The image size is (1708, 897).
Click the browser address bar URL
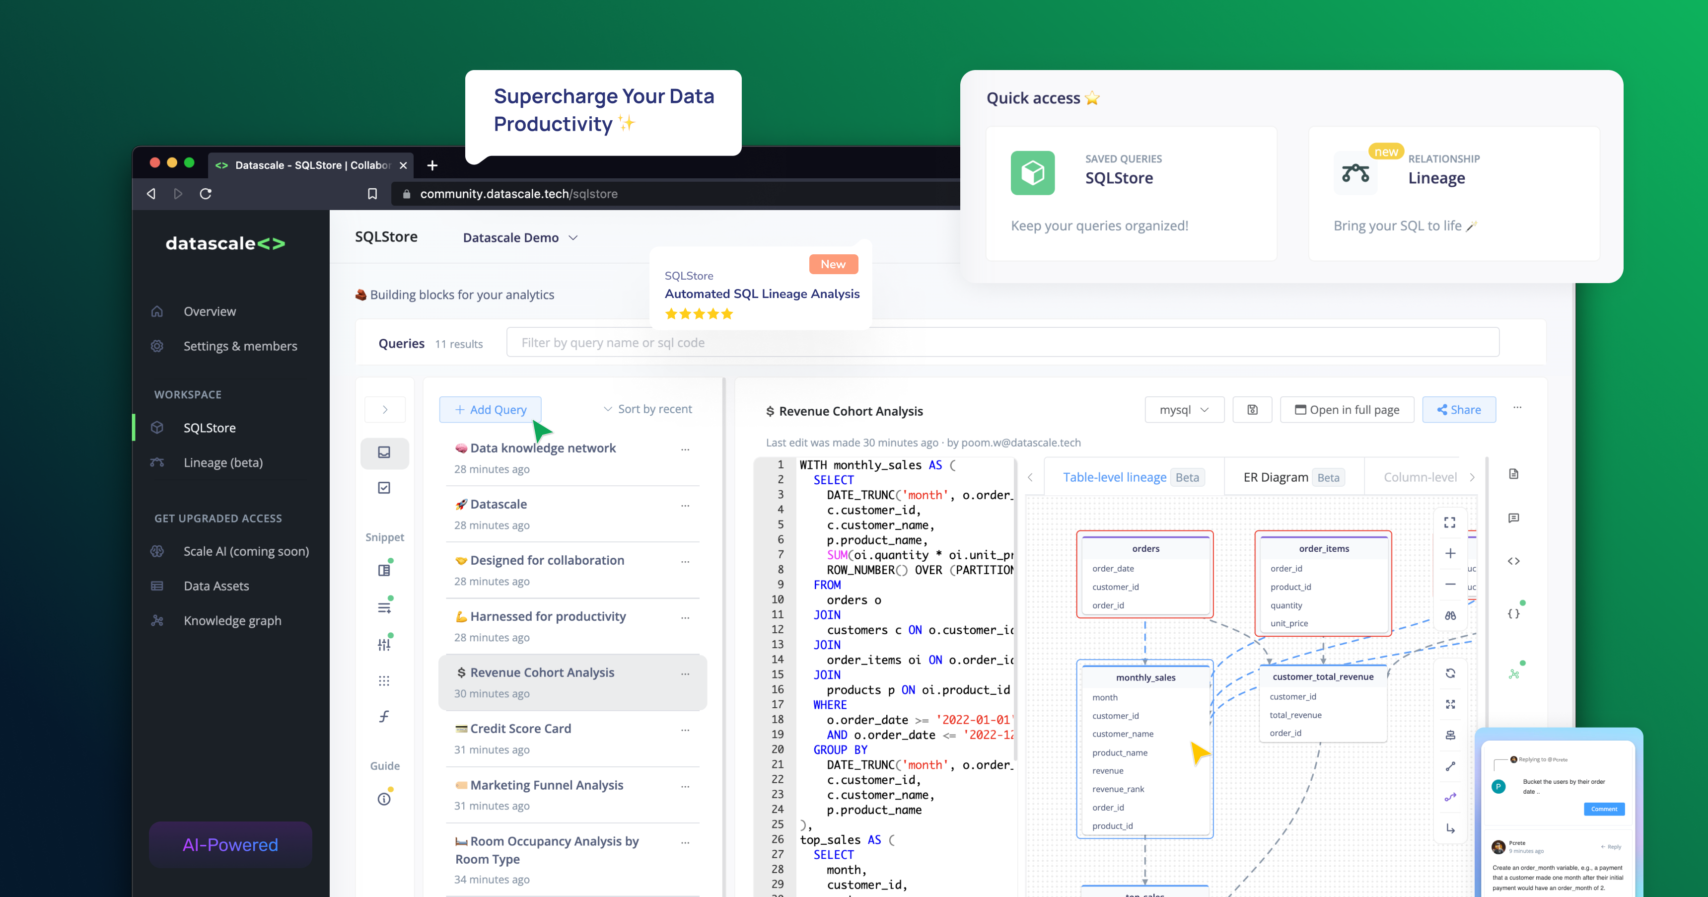tap(518, 194)
